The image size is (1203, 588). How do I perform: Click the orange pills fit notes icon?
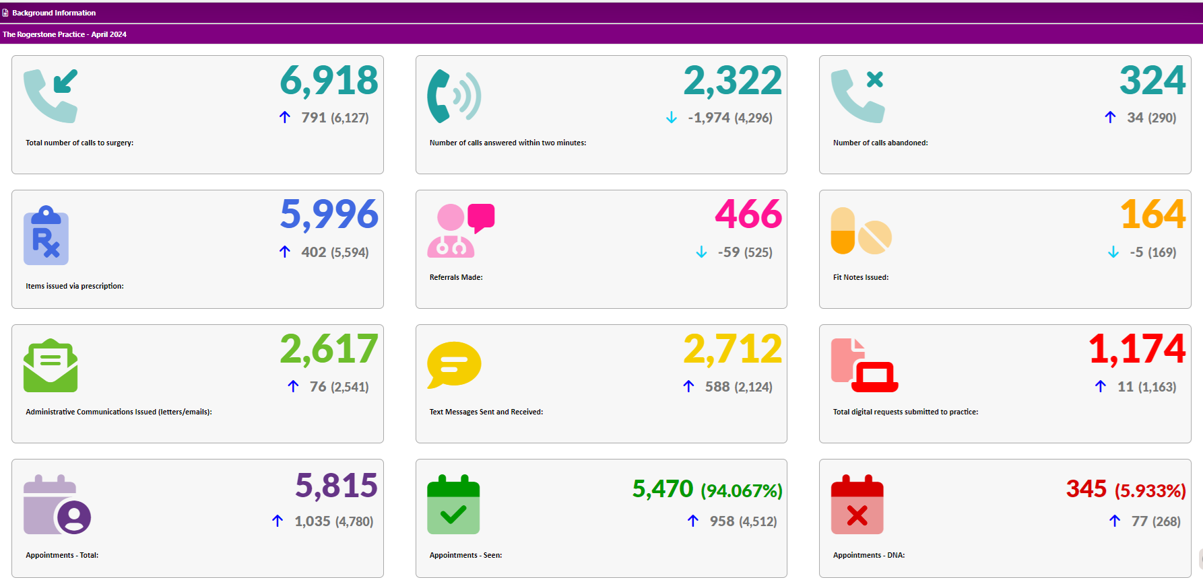click(861, 231)
